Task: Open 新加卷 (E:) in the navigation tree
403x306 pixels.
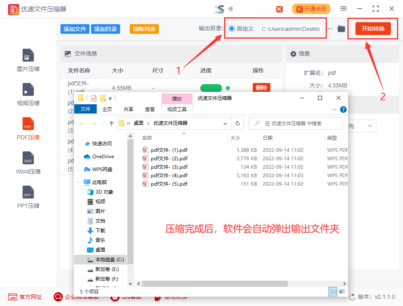Action: tap(103, 269)
